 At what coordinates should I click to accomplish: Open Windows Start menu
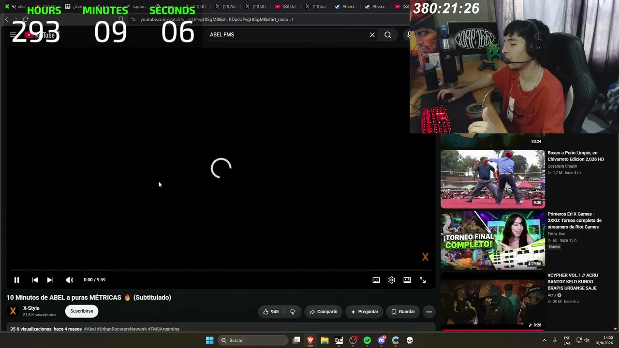click(210, 340)
